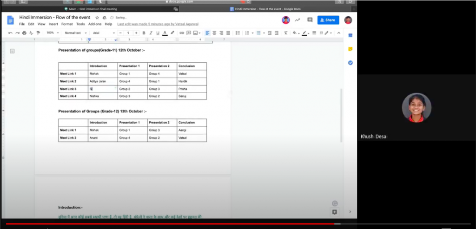Open the Arial font dropdown
476x229 pixels.
pyautogui.click(x=104, y=33)
